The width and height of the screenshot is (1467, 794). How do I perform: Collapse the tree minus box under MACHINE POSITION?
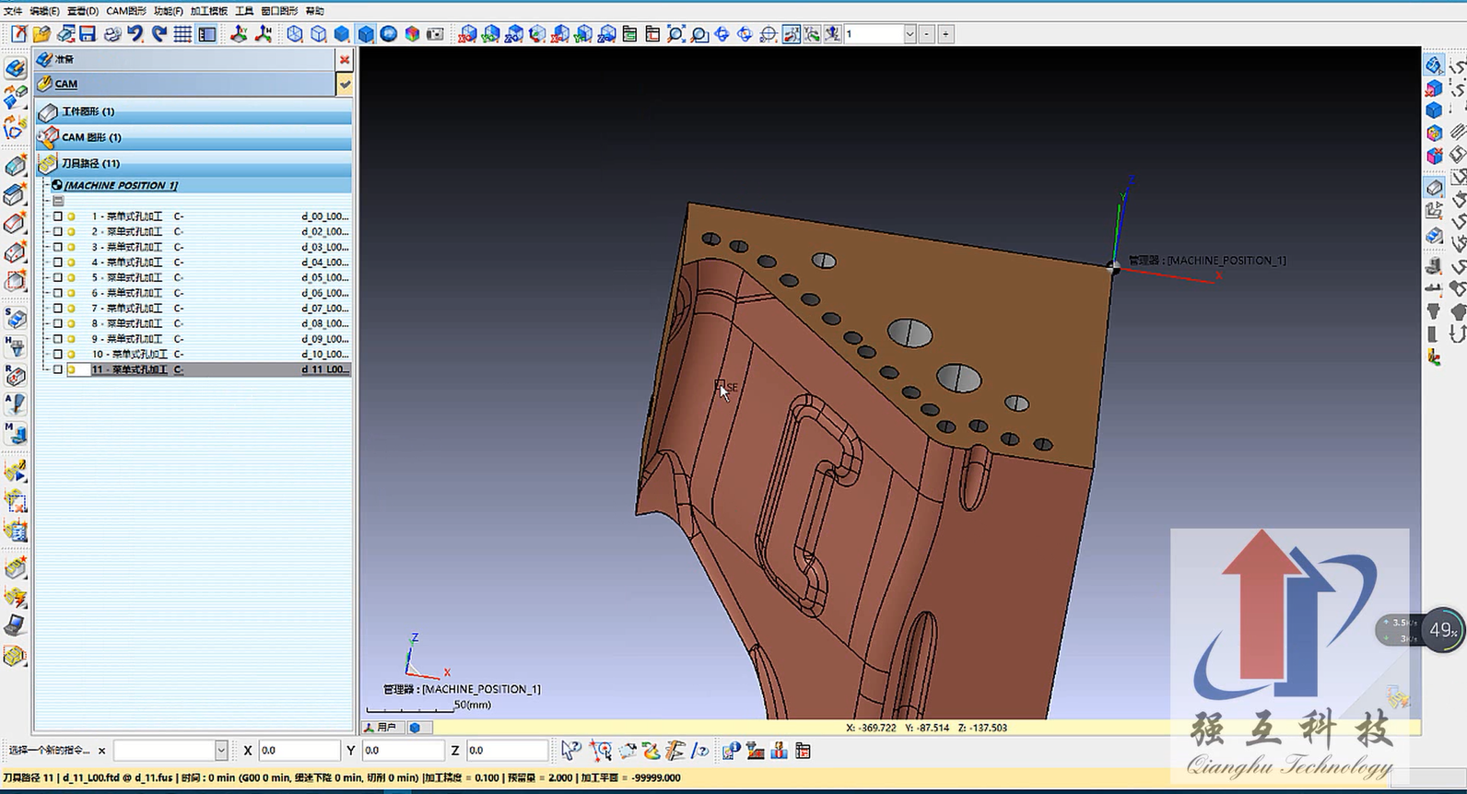58,201
